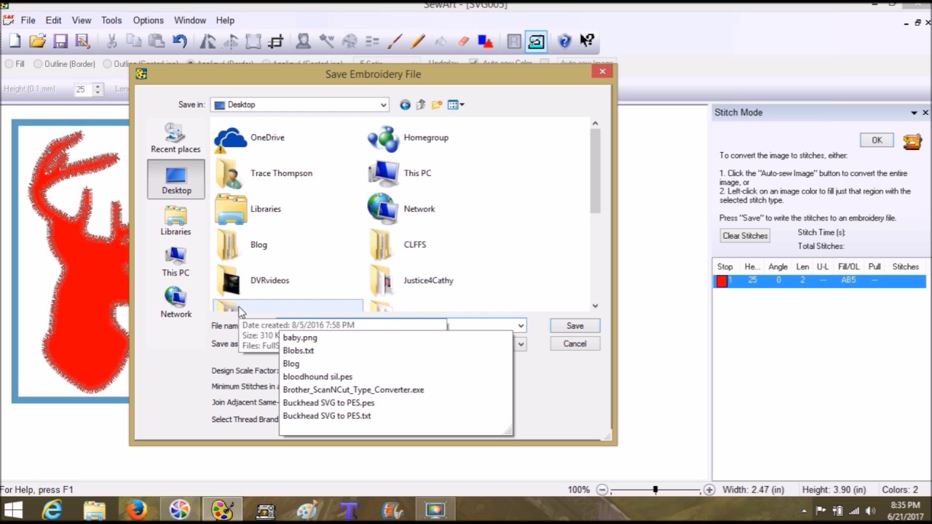Toggle the highlighted Stitch Mode sewing icon
932x524 pixels.
536,41
